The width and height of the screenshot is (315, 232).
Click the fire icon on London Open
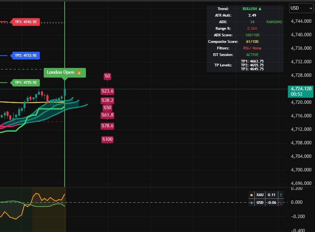click(79, 72)
